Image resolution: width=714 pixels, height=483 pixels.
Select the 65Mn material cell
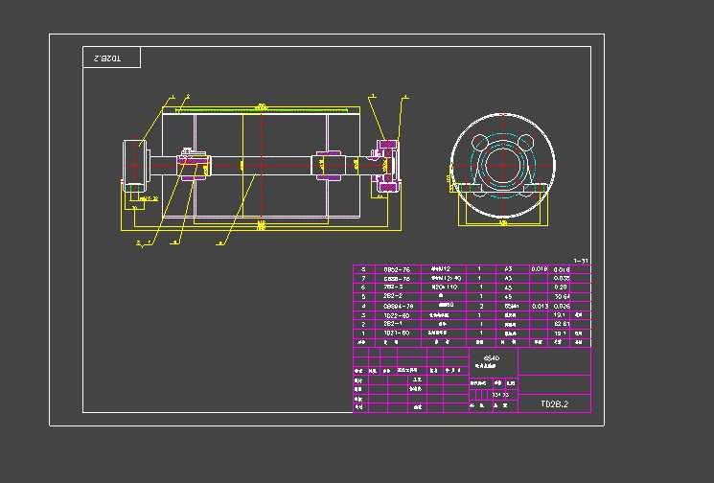[513, 306]
